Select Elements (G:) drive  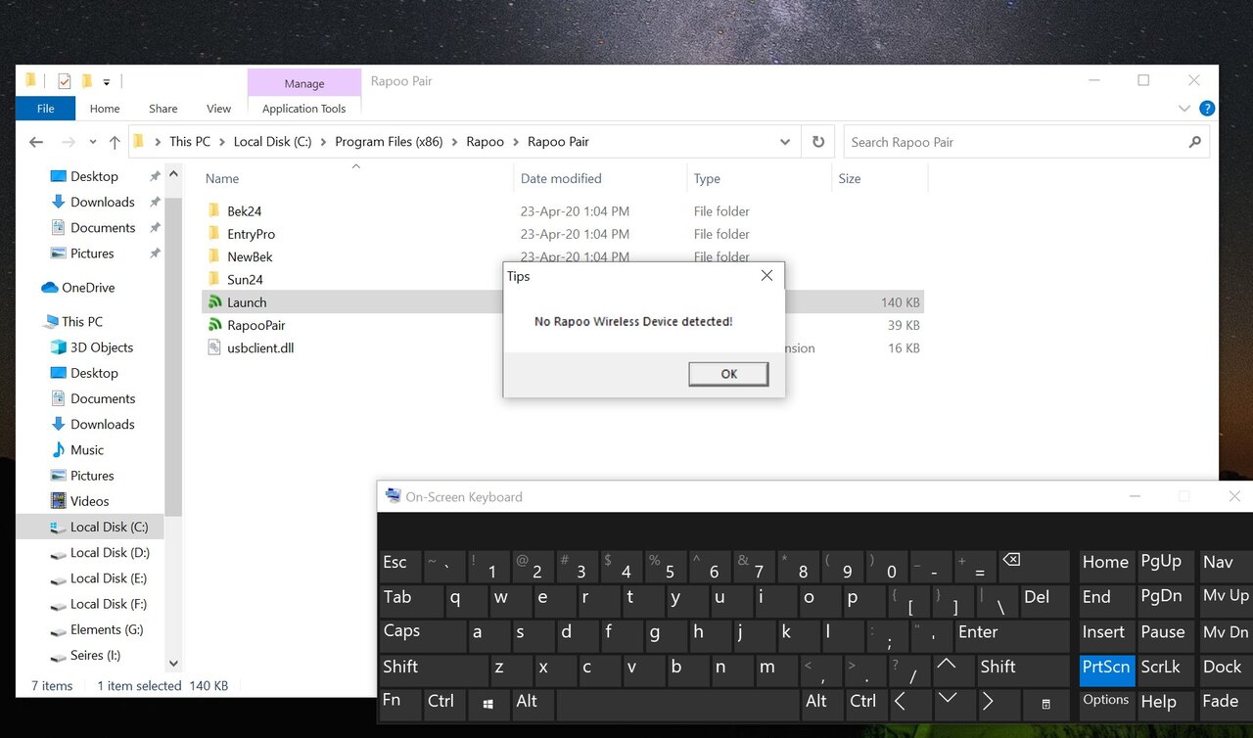pyautogui.click(x=107, y=630)
